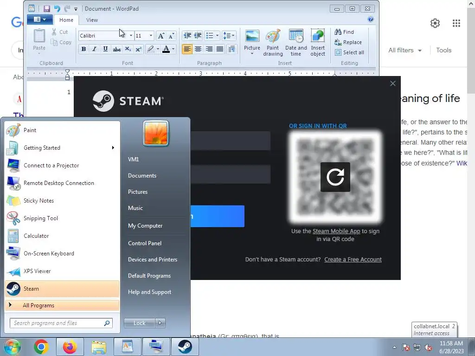The image size is (475, 356).
Task: Open font family dropdown Calibri
Action: (x=130, y=36)
